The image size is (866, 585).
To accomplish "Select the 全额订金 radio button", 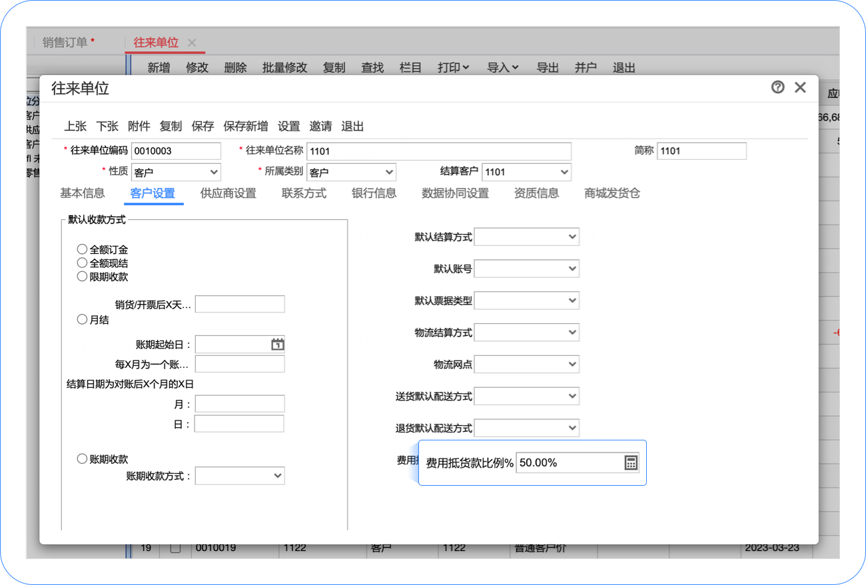I will (82, 249).
